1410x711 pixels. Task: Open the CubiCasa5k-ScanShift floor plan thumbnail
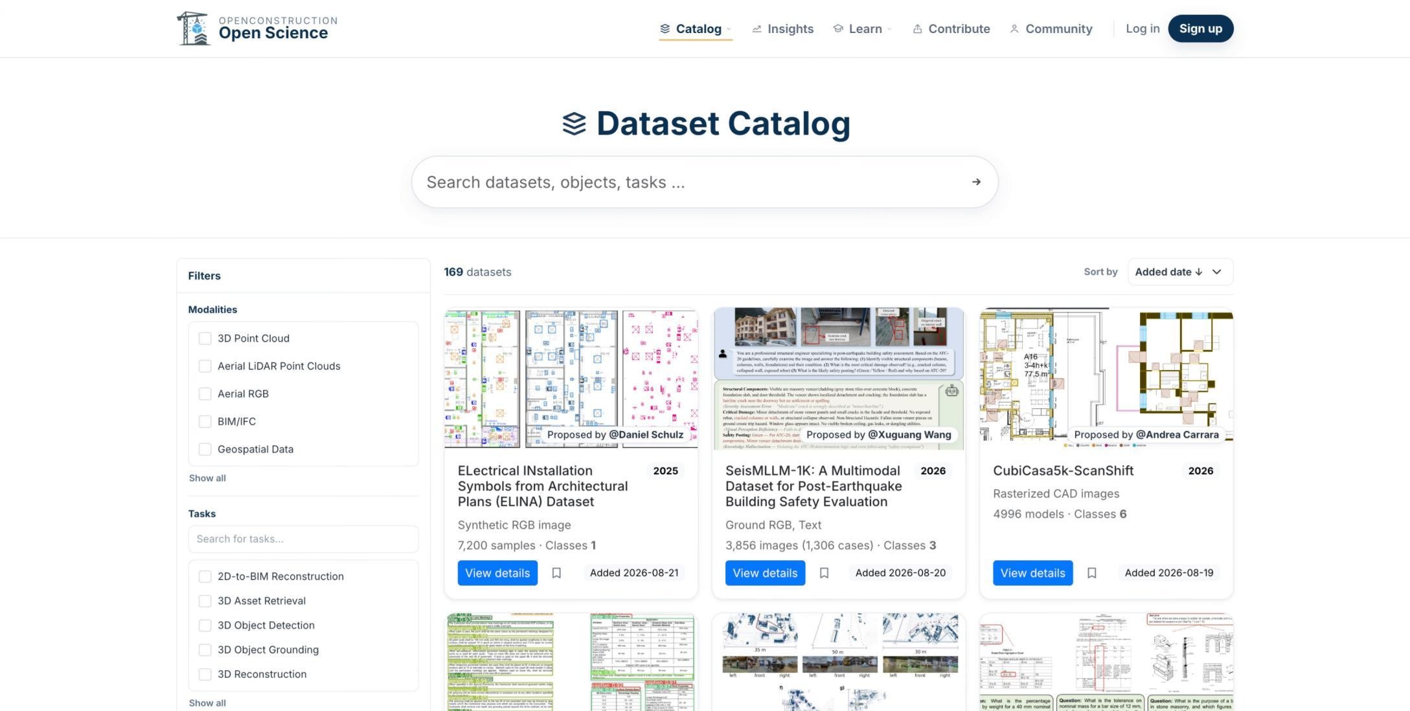click(1106, 378)
